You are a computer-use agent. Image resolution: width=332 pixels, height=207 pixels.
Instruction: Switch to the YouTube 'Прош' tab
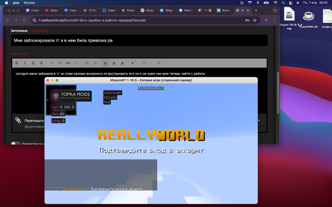click(x=52, y=10)
